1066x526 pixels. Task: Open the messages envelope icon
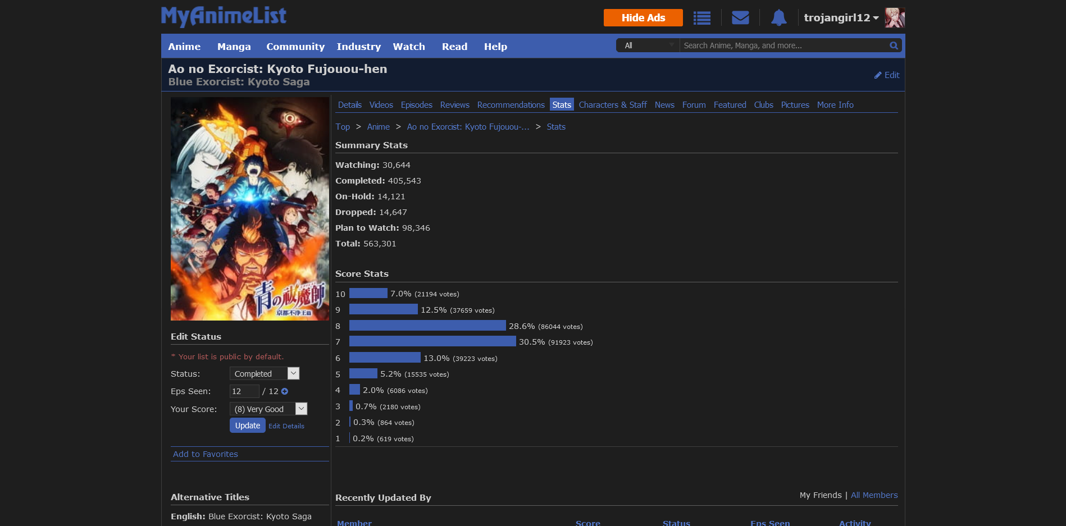(740, 18)
